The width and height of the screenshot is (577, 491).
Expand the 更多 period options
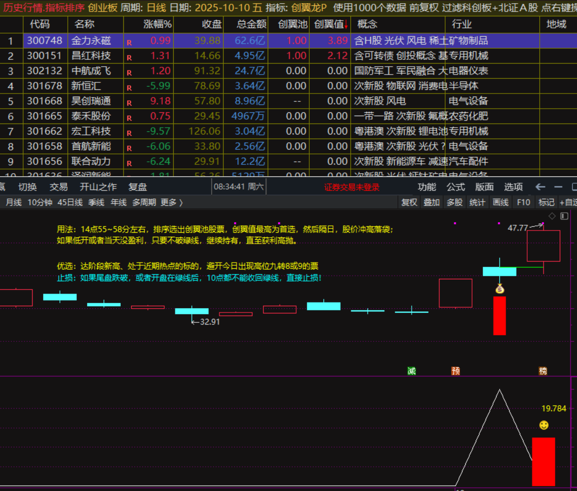click(x=172, y=202)
